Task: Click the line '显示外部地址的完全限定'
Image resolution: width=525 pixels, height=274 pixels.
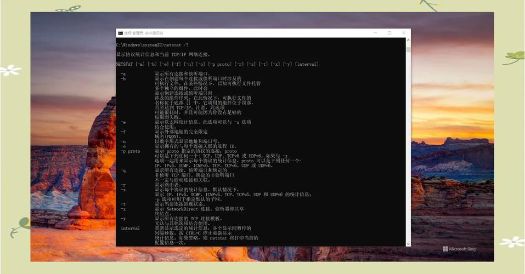Action: tap(181, 132)
